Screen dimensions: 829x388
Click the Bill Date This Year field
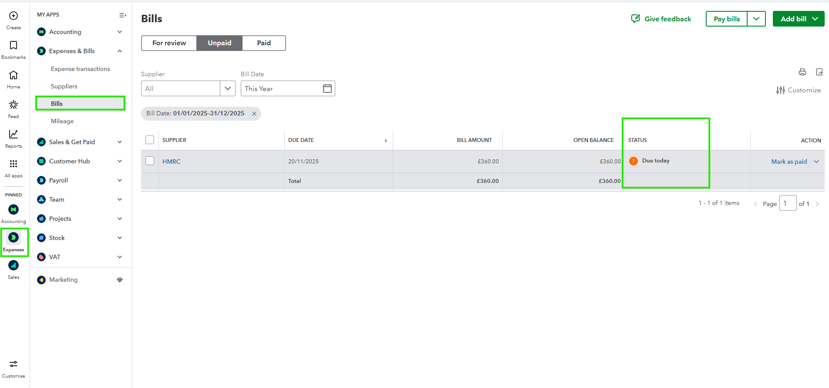(288, 88)
